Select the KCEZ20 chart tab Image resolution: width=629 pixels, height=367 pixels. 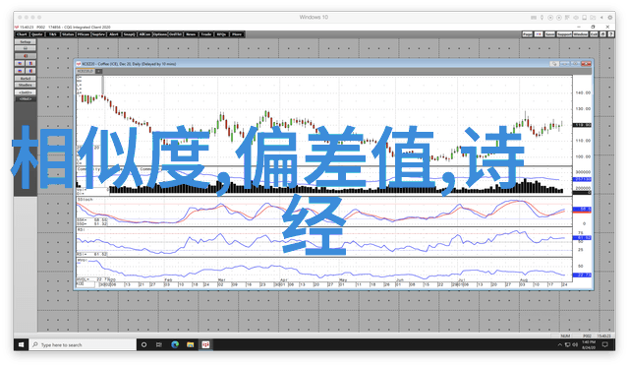tap(86, 71)
